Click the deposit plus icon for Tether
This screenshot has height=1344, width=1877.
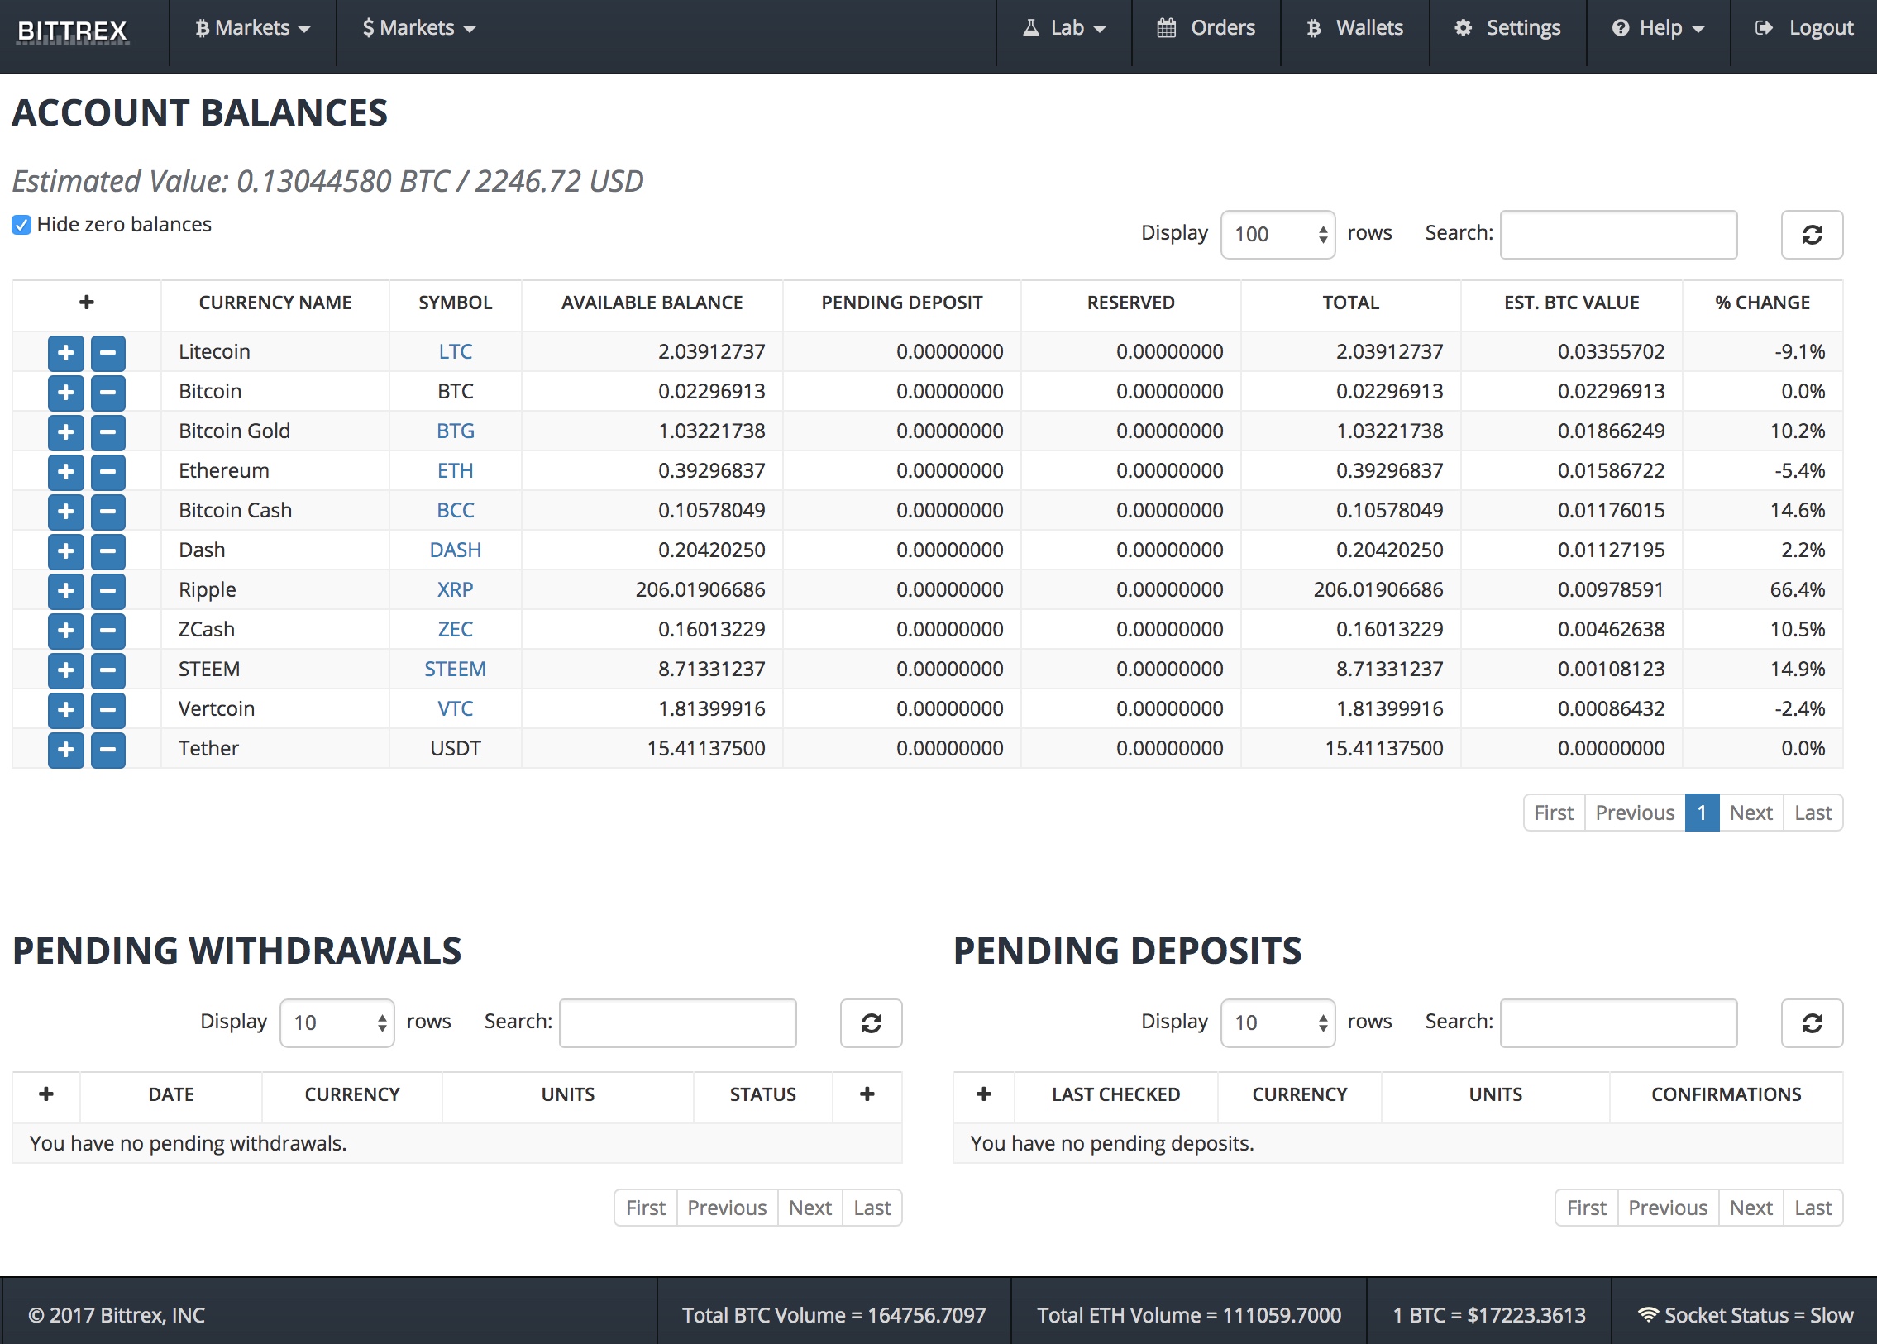tap(65, 751)
